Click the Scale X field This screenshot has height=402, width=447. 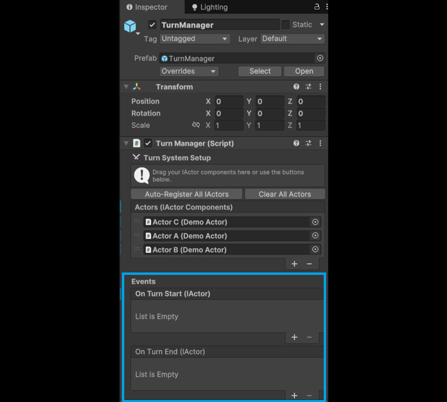click(229, 125)
